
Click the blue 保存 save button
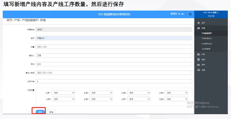pos(40,112)
